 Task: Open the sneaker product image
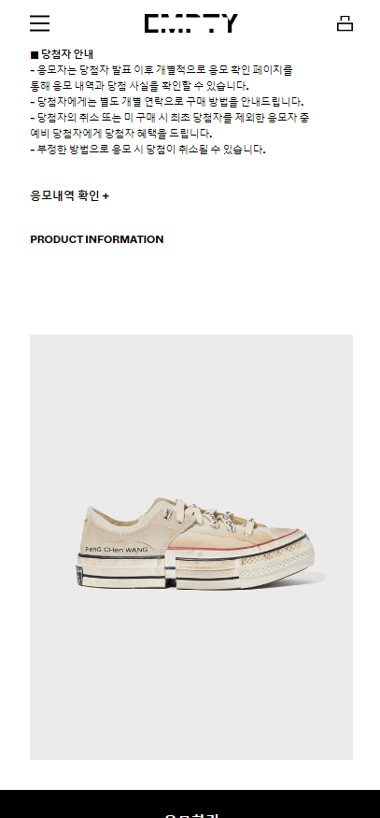click(x=191, y=547)
